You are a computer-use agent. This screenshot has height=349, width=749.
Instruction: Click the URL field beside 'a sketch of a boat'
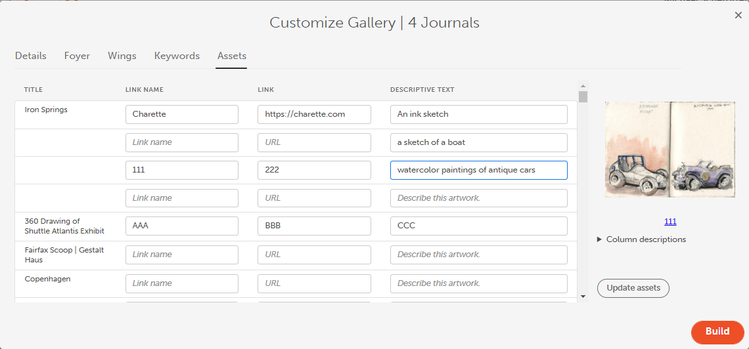[x=314, y=142]
